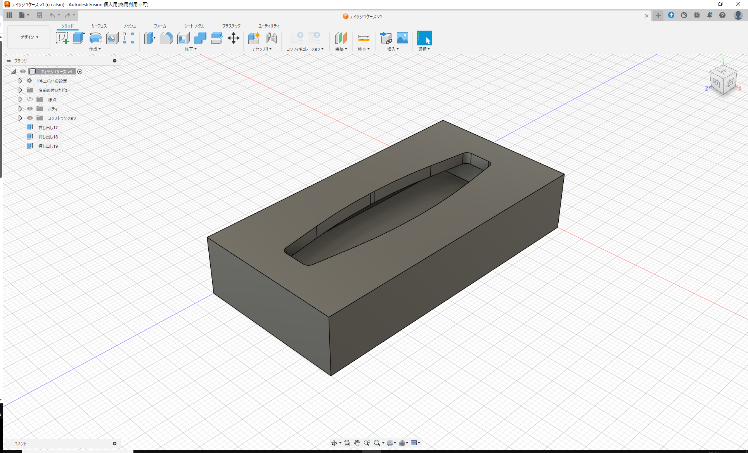Screen dimensions: 748x453
Task: Switch to the サーフェス tab
Action: [x=99, y=26]
